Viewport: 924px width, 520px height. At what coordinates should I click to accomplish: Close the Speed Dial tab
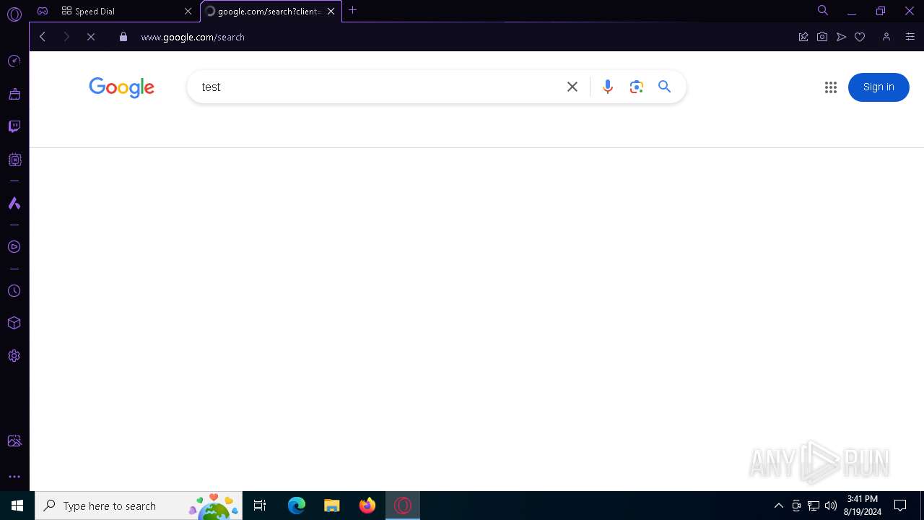point(188,11)
